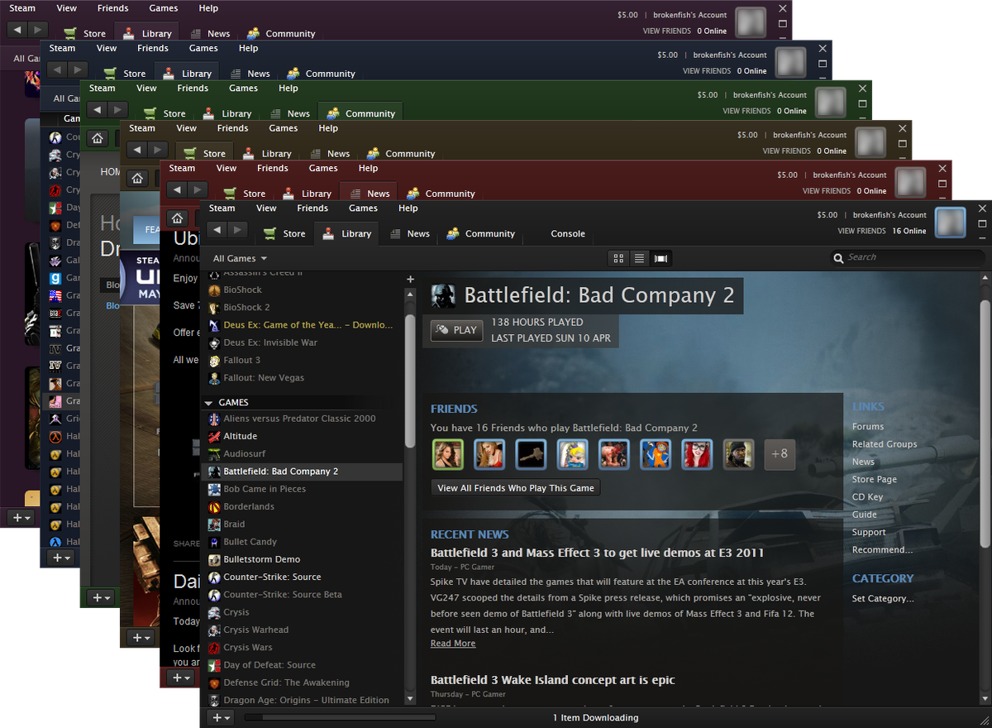Image resolution: width=992 pixels, height=728 pixels.
Task: Open the add game menu in the blue window
Action: coord(62,558)
